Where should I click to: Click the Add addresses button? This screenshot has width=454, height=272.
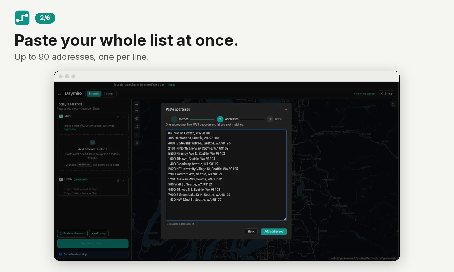tap(273, 232)
